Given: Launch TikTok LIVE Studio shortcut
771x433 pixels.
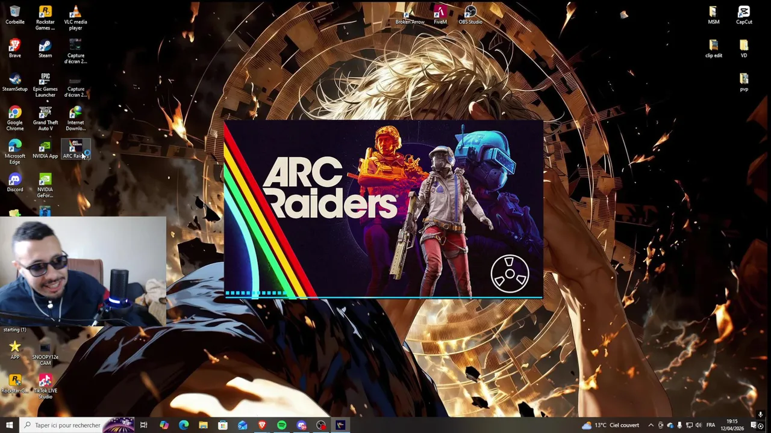Looking at the screenshot, I should 45,387.
